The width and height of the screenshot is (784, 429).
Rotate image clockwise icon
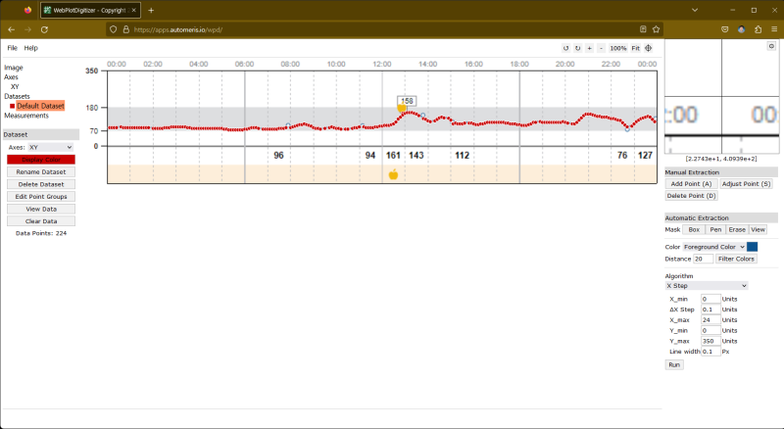[x=577, y=48]
